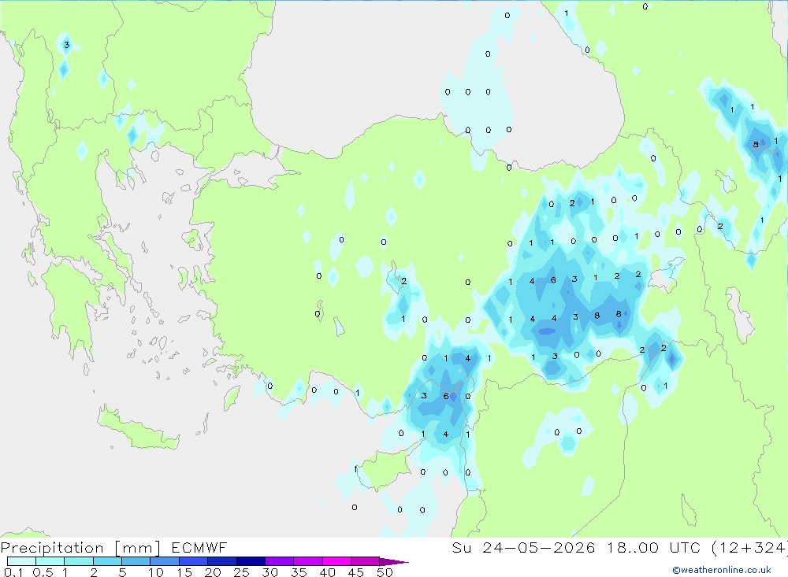Pick the 20–25 mm dark blue legend swatch

point(221,561)
